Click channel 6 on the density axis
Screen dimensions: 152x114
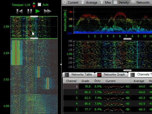(120, 36)
